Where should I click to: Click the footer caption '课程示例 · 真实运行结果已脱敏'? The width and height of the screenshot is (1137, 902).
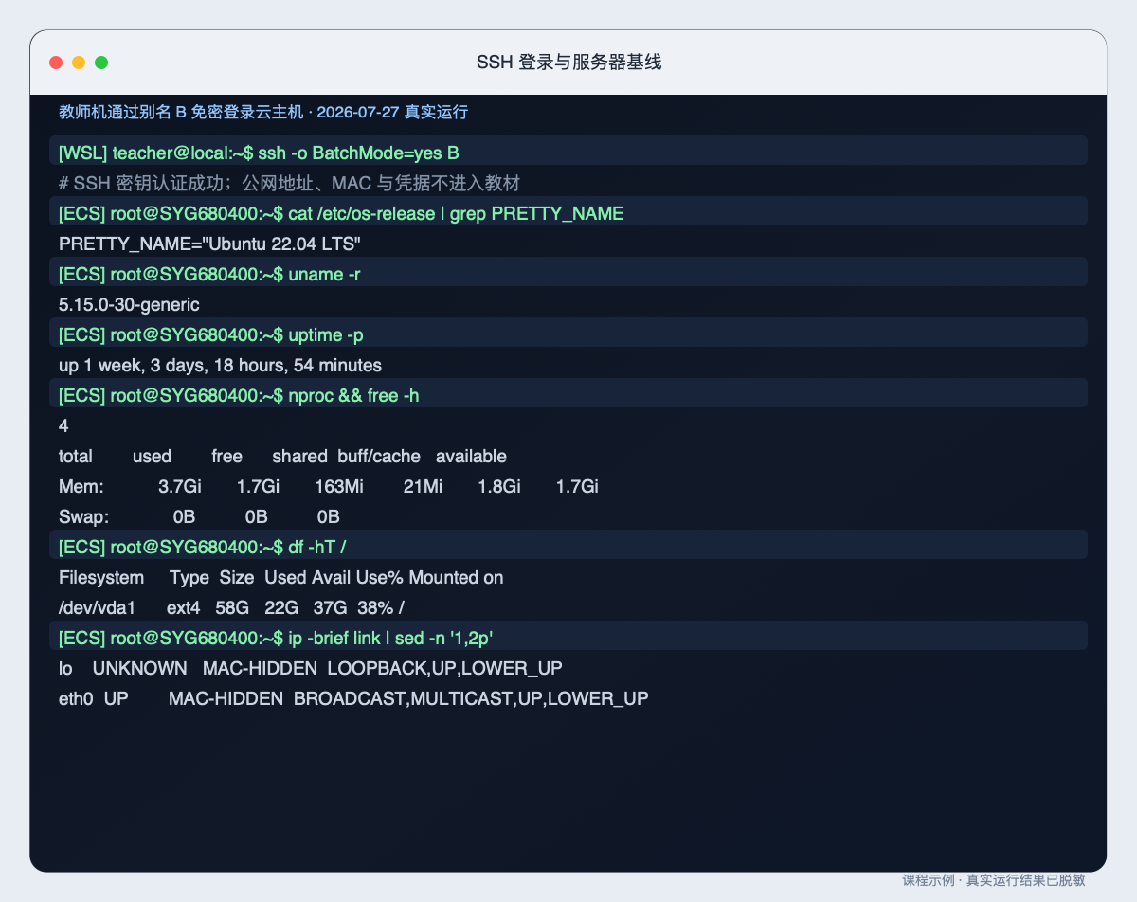994,879
